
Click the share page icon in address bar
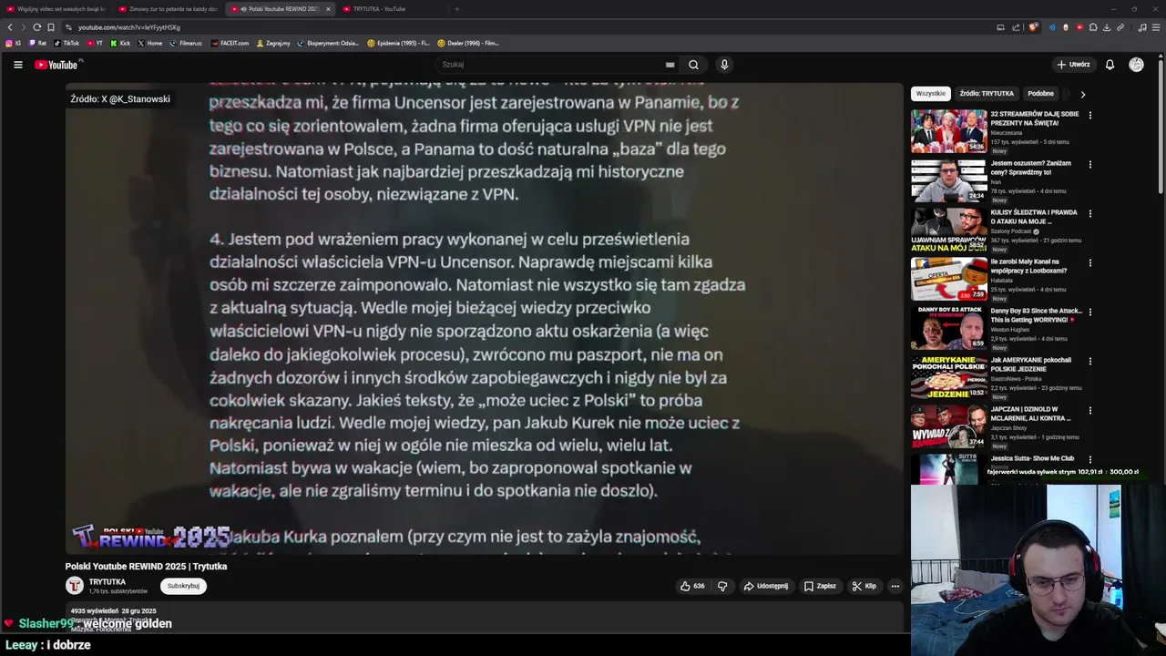(1016, 27)
